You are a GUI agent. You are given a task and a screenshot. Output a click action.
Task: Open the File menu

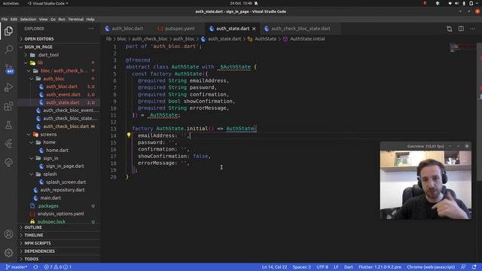(x=5, y=19)
